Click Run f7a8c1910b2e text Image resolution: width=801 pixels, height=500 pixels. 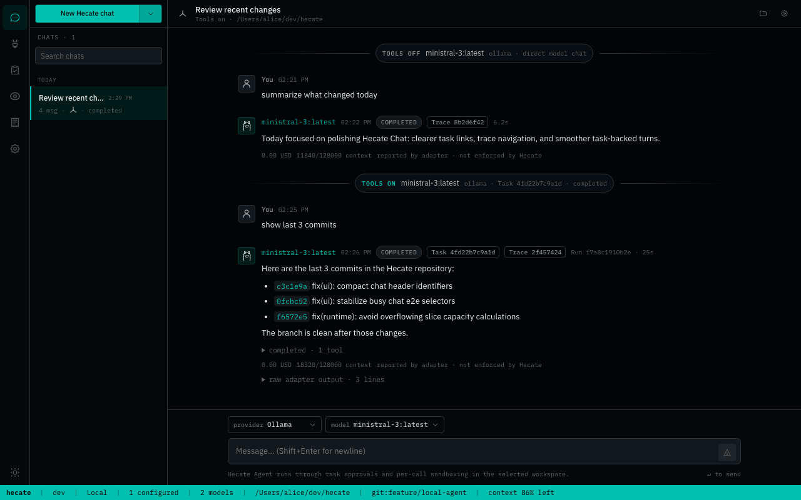click(x=601, y=252)
